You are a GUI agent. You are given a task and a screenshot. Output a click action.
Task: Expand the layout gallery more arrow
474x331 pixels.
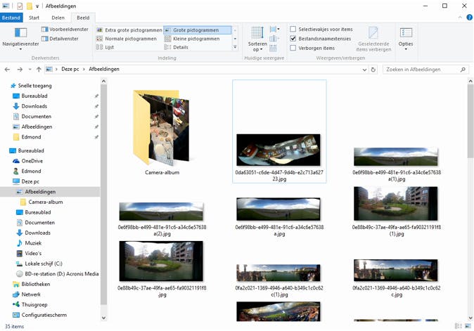pos(235,47)
